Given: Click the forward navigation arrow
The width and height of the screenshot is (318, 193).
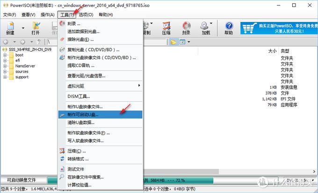Looking at the screenshot, I should click(x=22, y=42).
